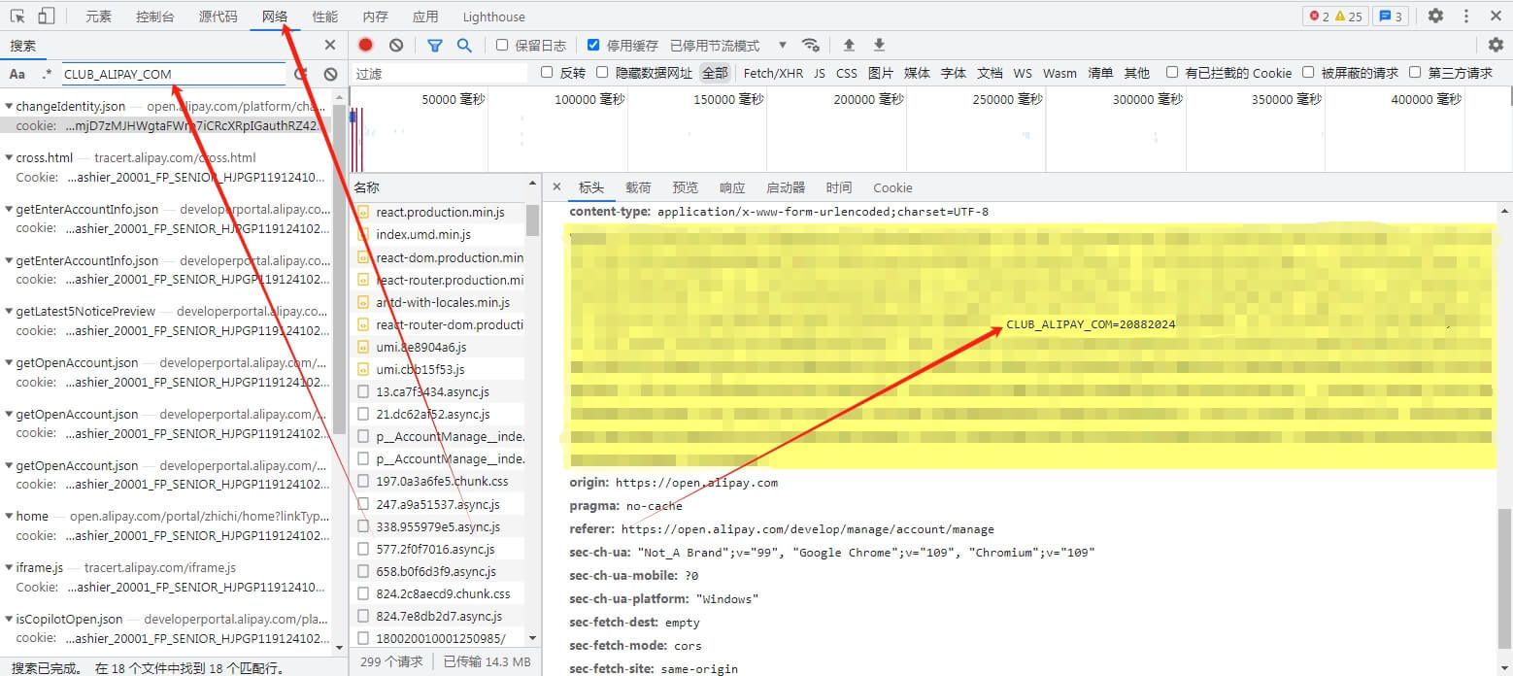Collapse the changeIdentity.json search result

click(9, 107)
